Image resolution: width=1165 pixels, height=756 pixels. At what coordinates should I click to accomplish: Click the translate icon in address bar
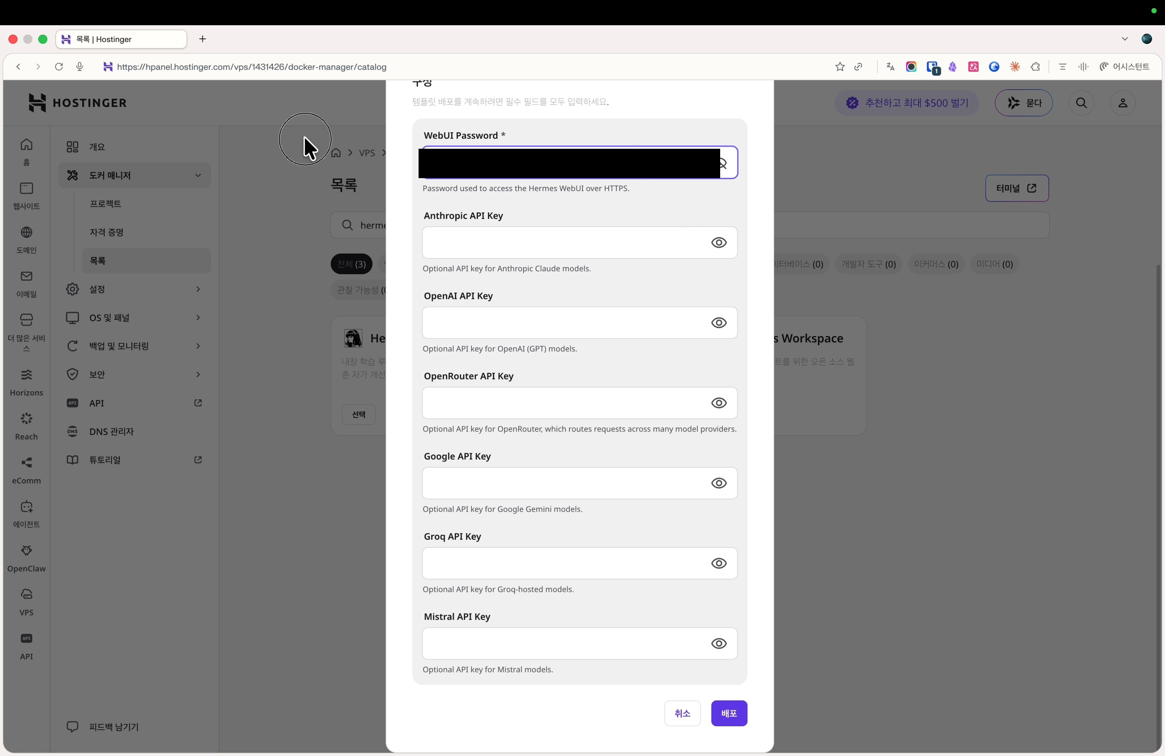point(890,67)
